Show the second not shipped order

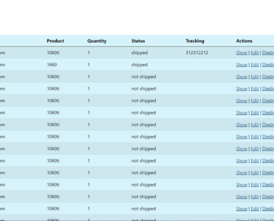tap(241, 89)
